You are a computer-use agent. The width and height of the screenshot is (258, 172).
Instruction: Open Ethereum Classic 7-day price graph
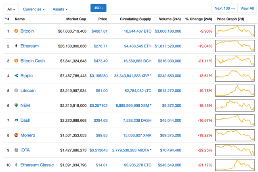pos(235,165)
